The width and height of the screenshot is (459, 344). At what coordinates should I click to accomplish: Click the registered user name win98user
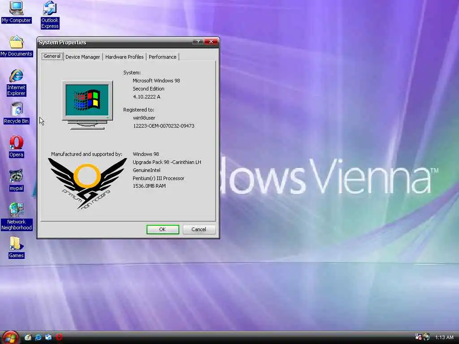(x=144, y=118)
